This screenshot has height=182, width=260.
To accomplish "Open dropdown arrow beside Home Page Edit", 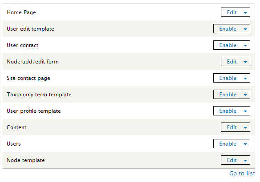I will [245, 12].
